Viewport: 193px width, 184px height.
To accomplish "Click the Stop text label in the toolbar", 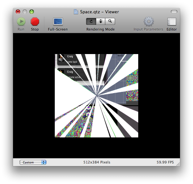I will 35,29.
